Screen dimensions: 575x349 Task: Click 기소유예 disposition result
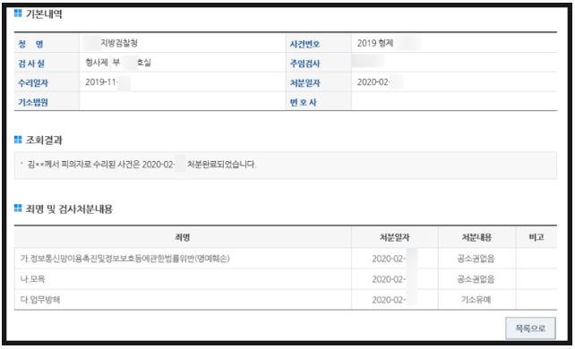pyautogui.click(x=476, y=300)
